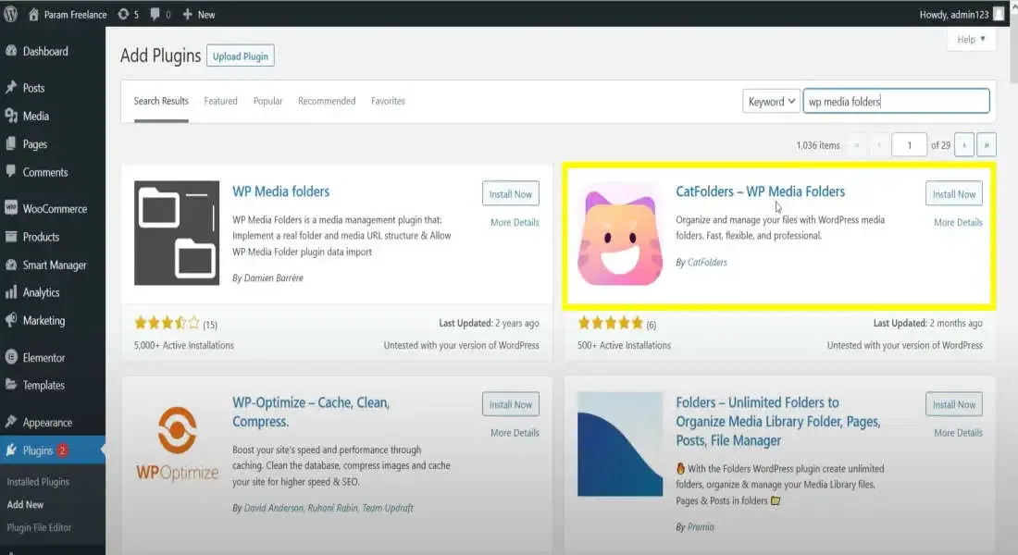Open CatFolders – WP Media Folders title
The height and width of the screenshot is (555, 1018).
click(x=760, y=191)
